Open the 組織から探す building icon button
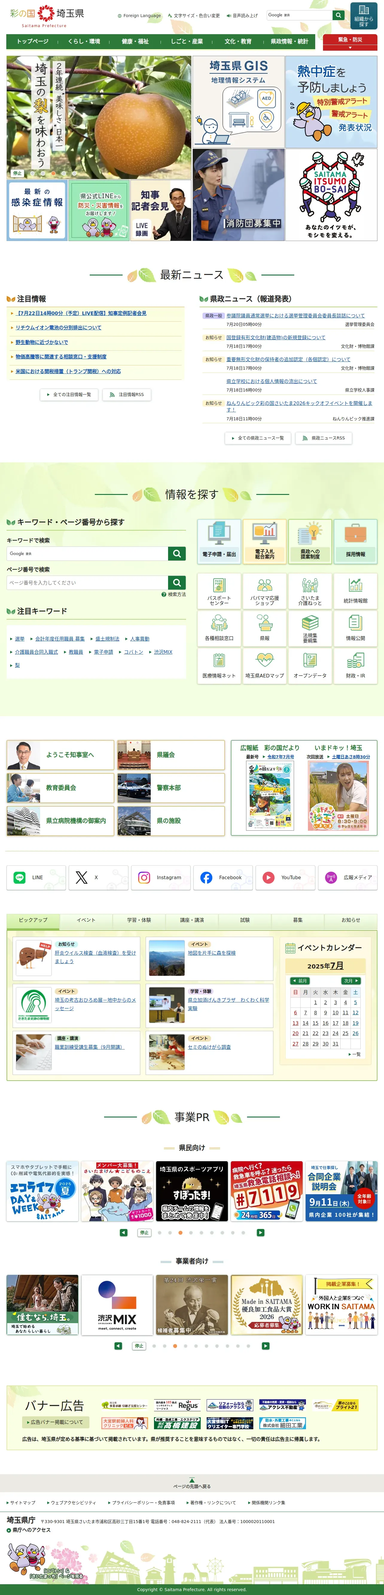Viewport: 384px width, 1595px height. coord(364,16)
